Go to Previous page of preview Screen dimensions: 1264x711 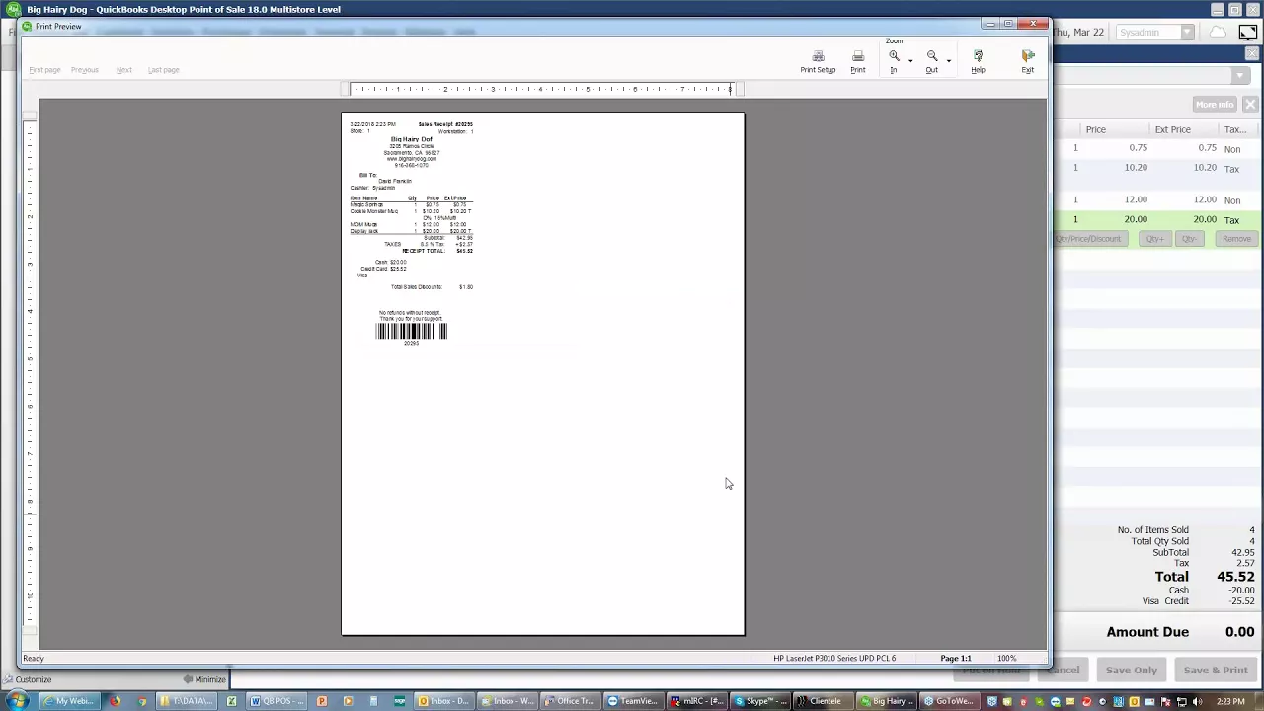(x=85, y=70)
